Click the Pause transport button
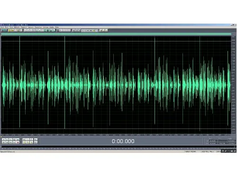 coord(10,140)
